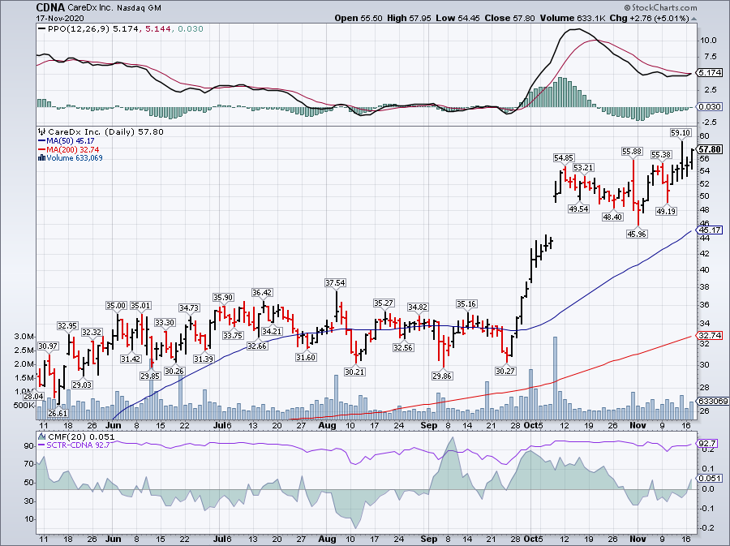Click the price-bar icon before CareDx Inc. (Daily)
The height and width of the screenshot is (546, 730).
pos(42,132)
